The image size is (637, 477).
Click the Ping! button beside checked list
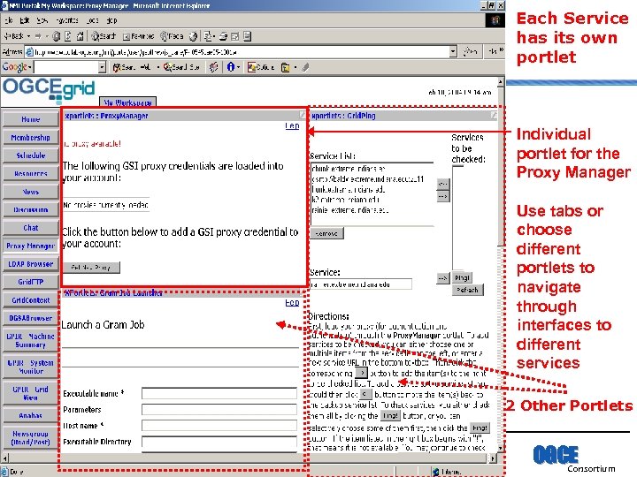point(463,278)
